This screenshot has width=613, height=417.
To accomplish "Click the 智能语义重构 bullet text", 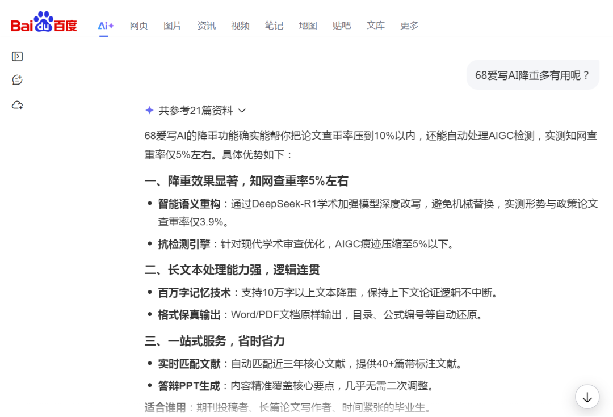I will click(x=377, y=213).
